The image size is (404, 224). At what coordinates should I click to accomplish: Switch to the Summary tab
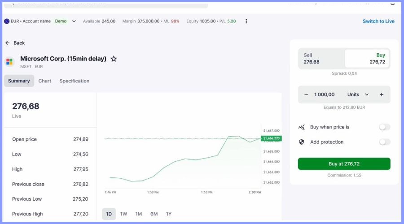(x=19, y=81)
